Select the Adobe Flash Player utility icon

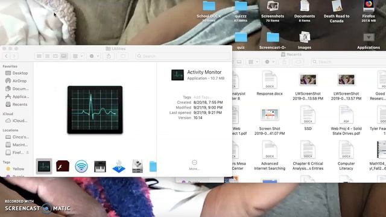pos(63,166)
